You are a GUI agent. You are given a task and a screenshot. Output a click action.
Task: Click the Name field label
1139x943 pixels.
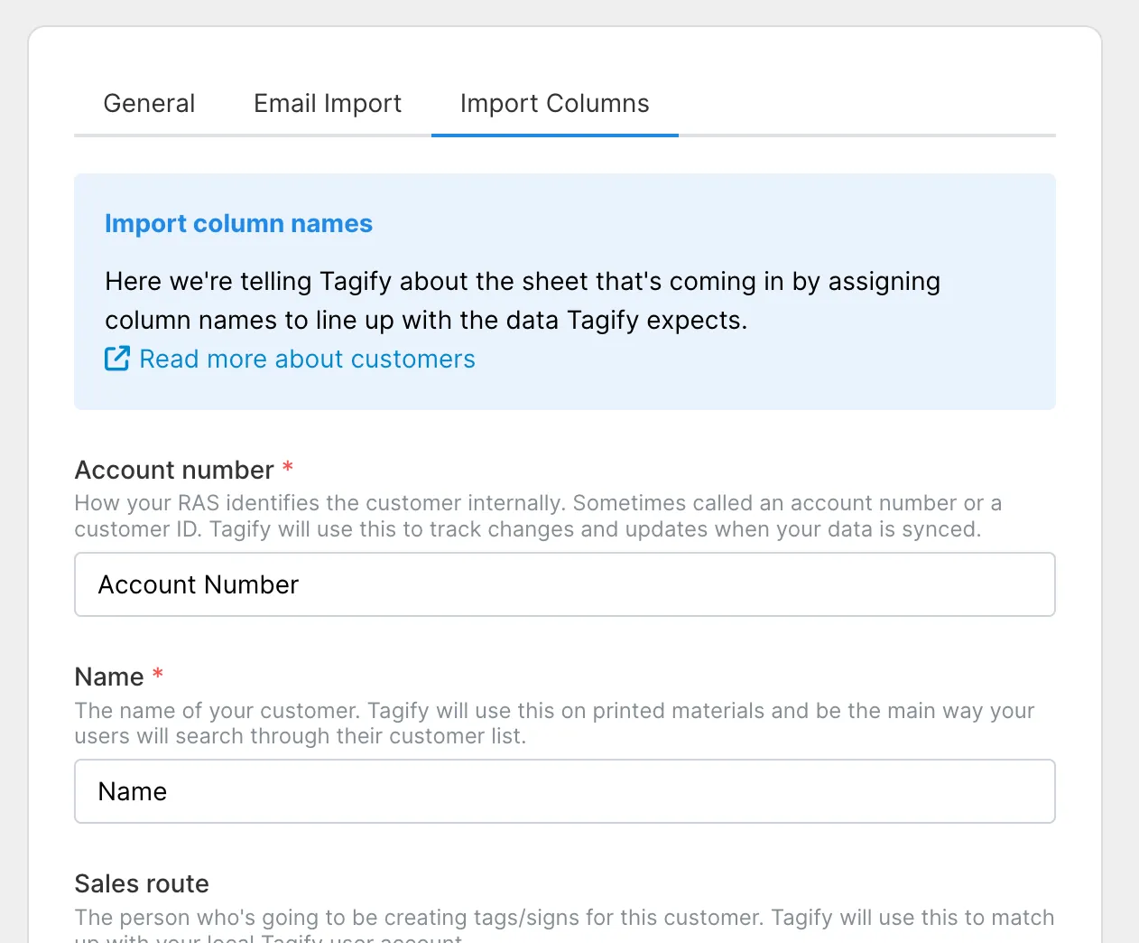pyautogui.click(x=109, y=677)
